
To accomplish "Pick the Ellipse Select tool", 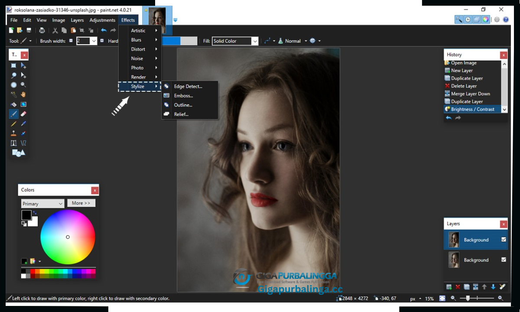I will [x=13, y=85].
